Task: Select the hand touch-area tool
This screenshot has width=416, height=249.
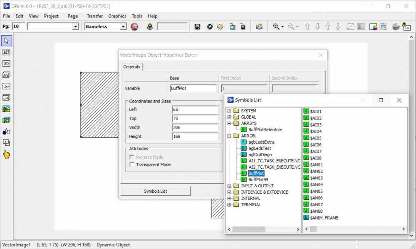Action: coord(6,154)
